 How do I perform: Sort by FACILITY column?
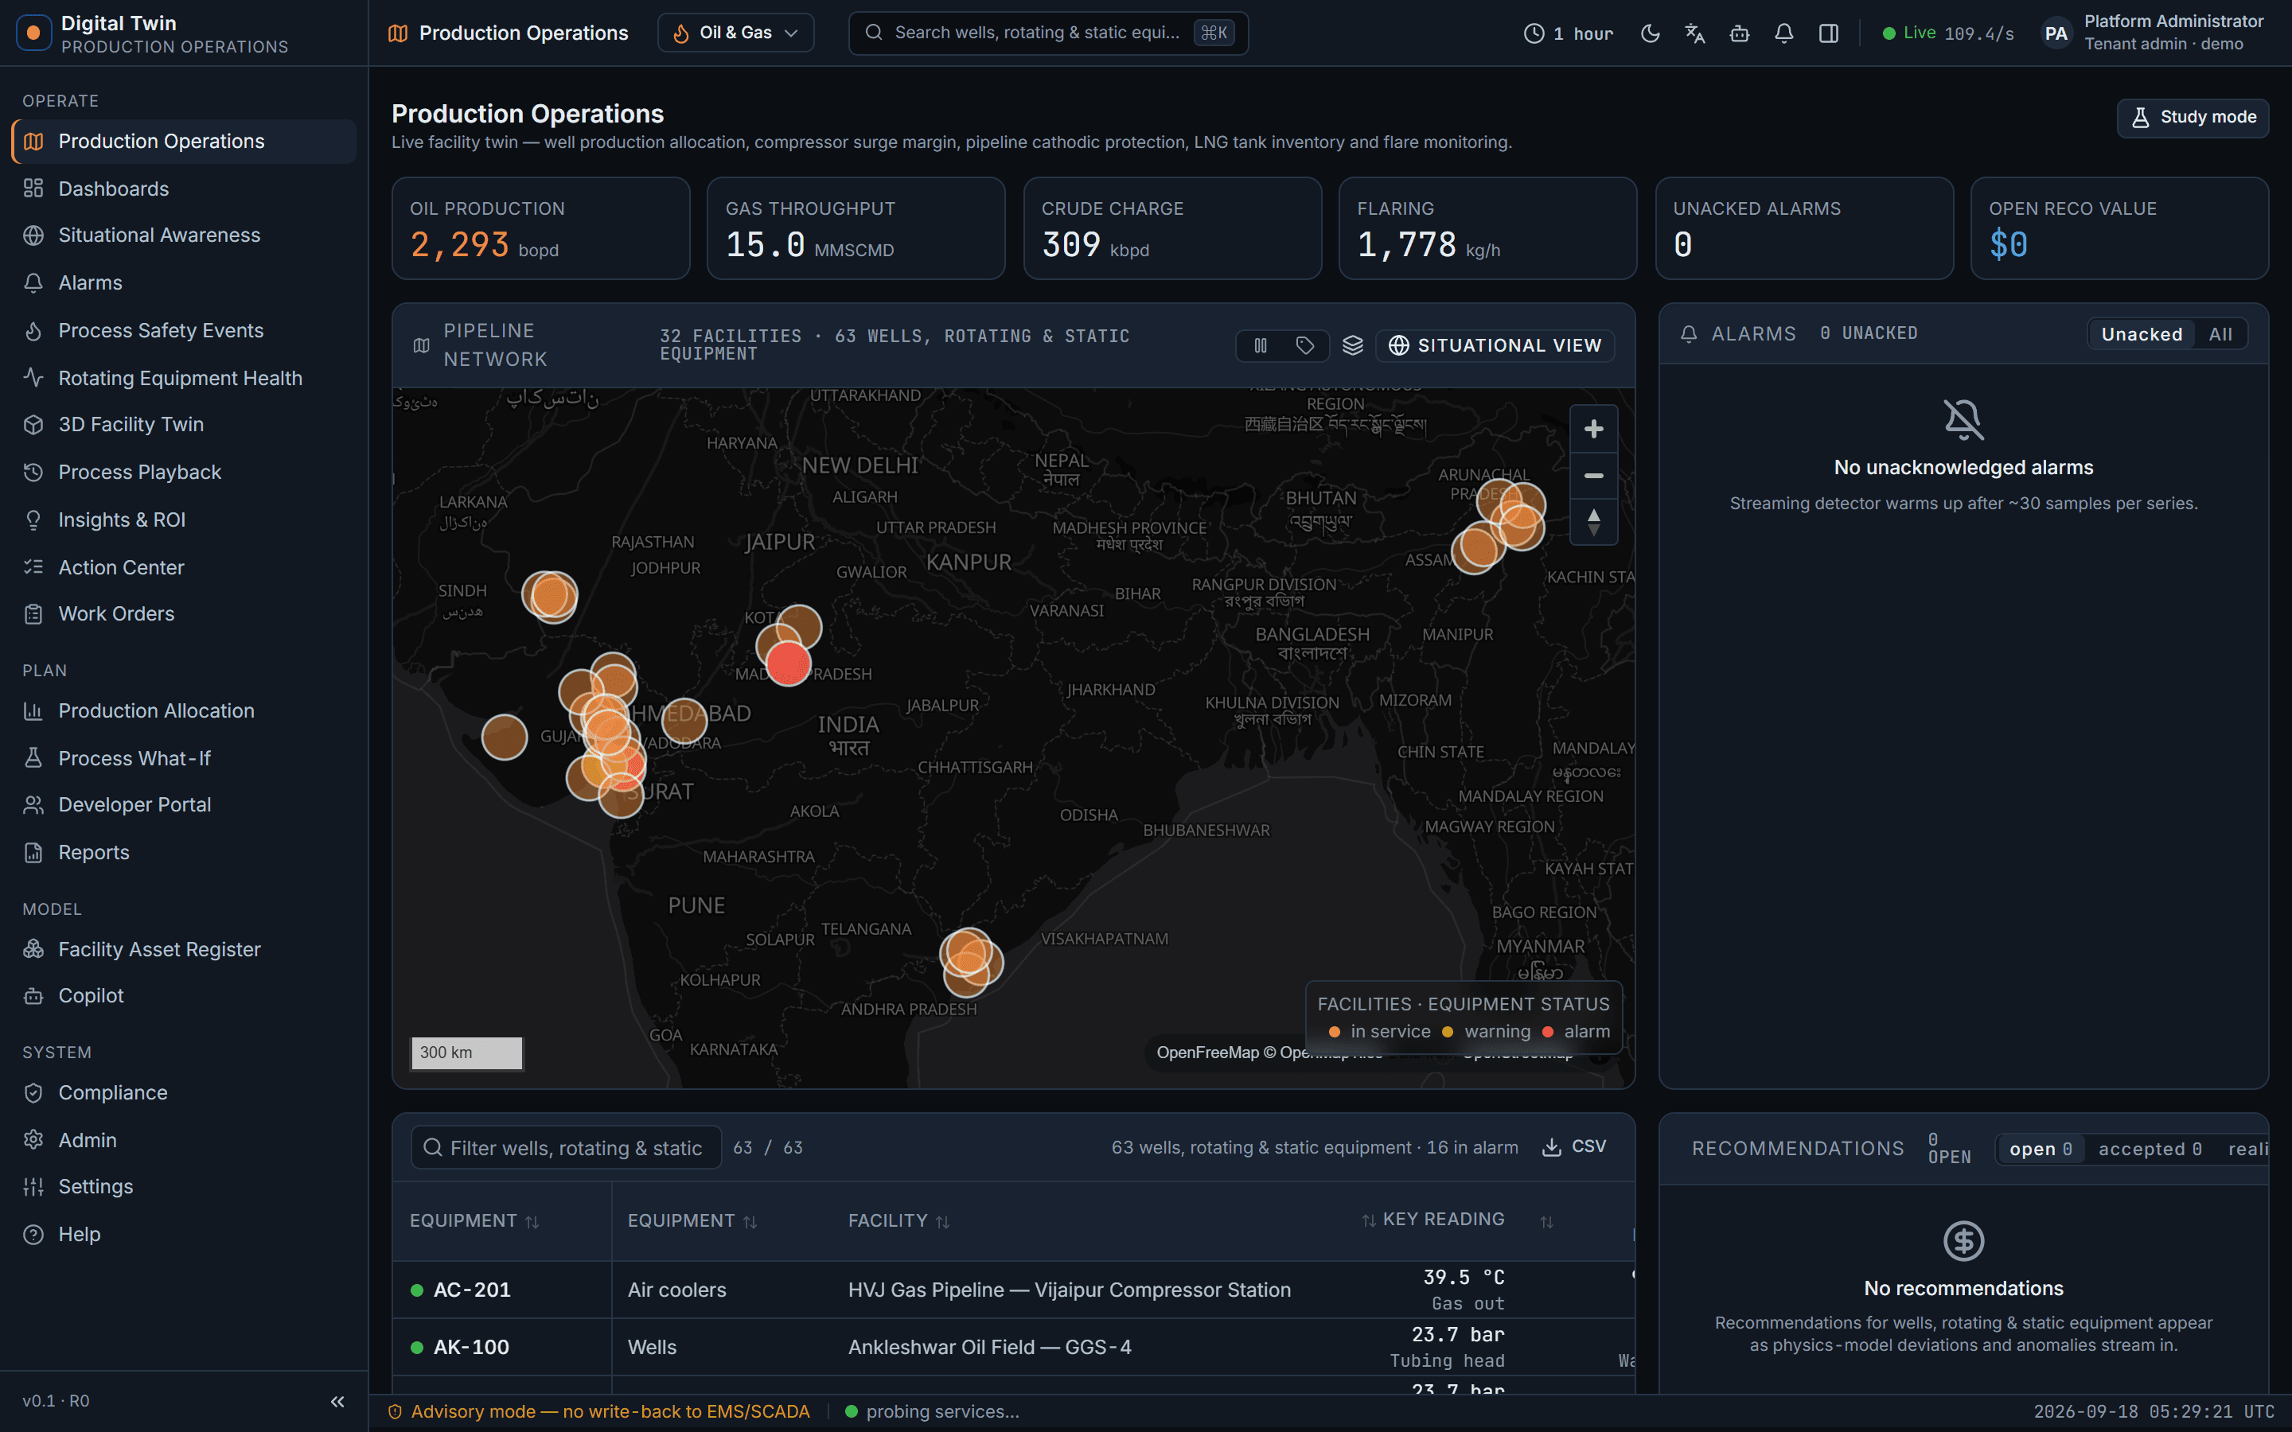(x=898, y=1221)
